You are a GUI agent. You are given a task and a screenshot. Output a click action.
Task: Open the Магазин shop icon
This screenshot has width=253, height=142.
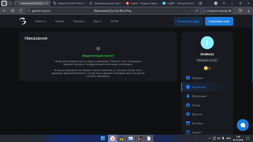[x=188, y=123]
